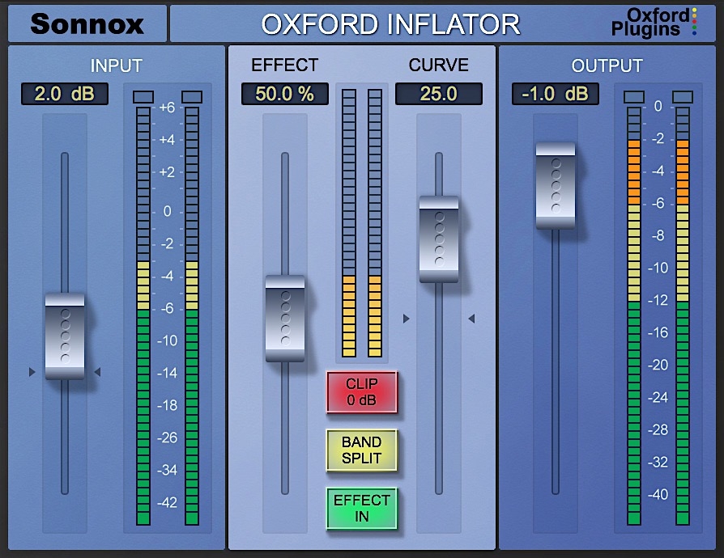Click the left output level meter
This screenshot has width=724, height=558.
(634, 316)
